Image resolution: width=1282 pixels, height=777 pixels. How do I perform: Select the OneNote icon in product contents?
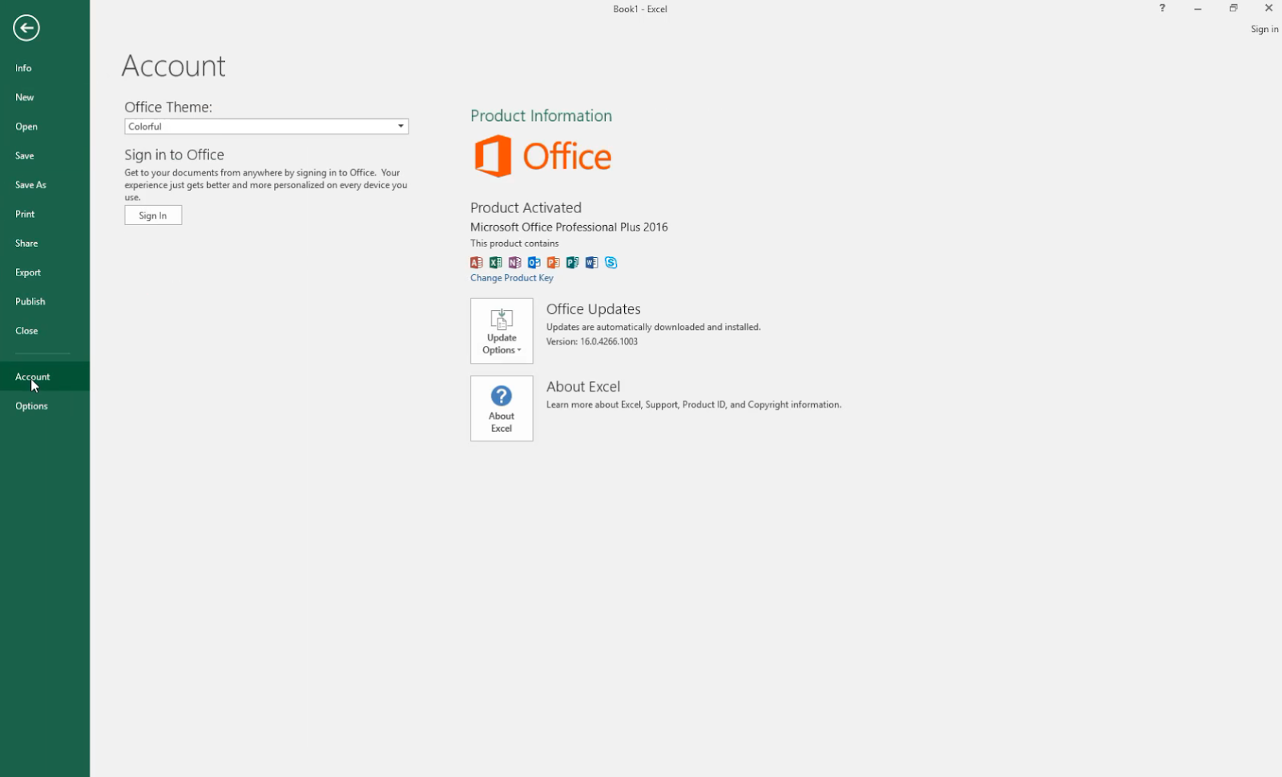(514, 262)
